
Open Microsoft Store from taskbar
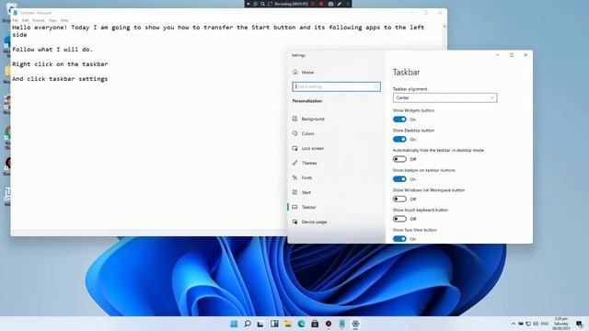click(315, 324)
